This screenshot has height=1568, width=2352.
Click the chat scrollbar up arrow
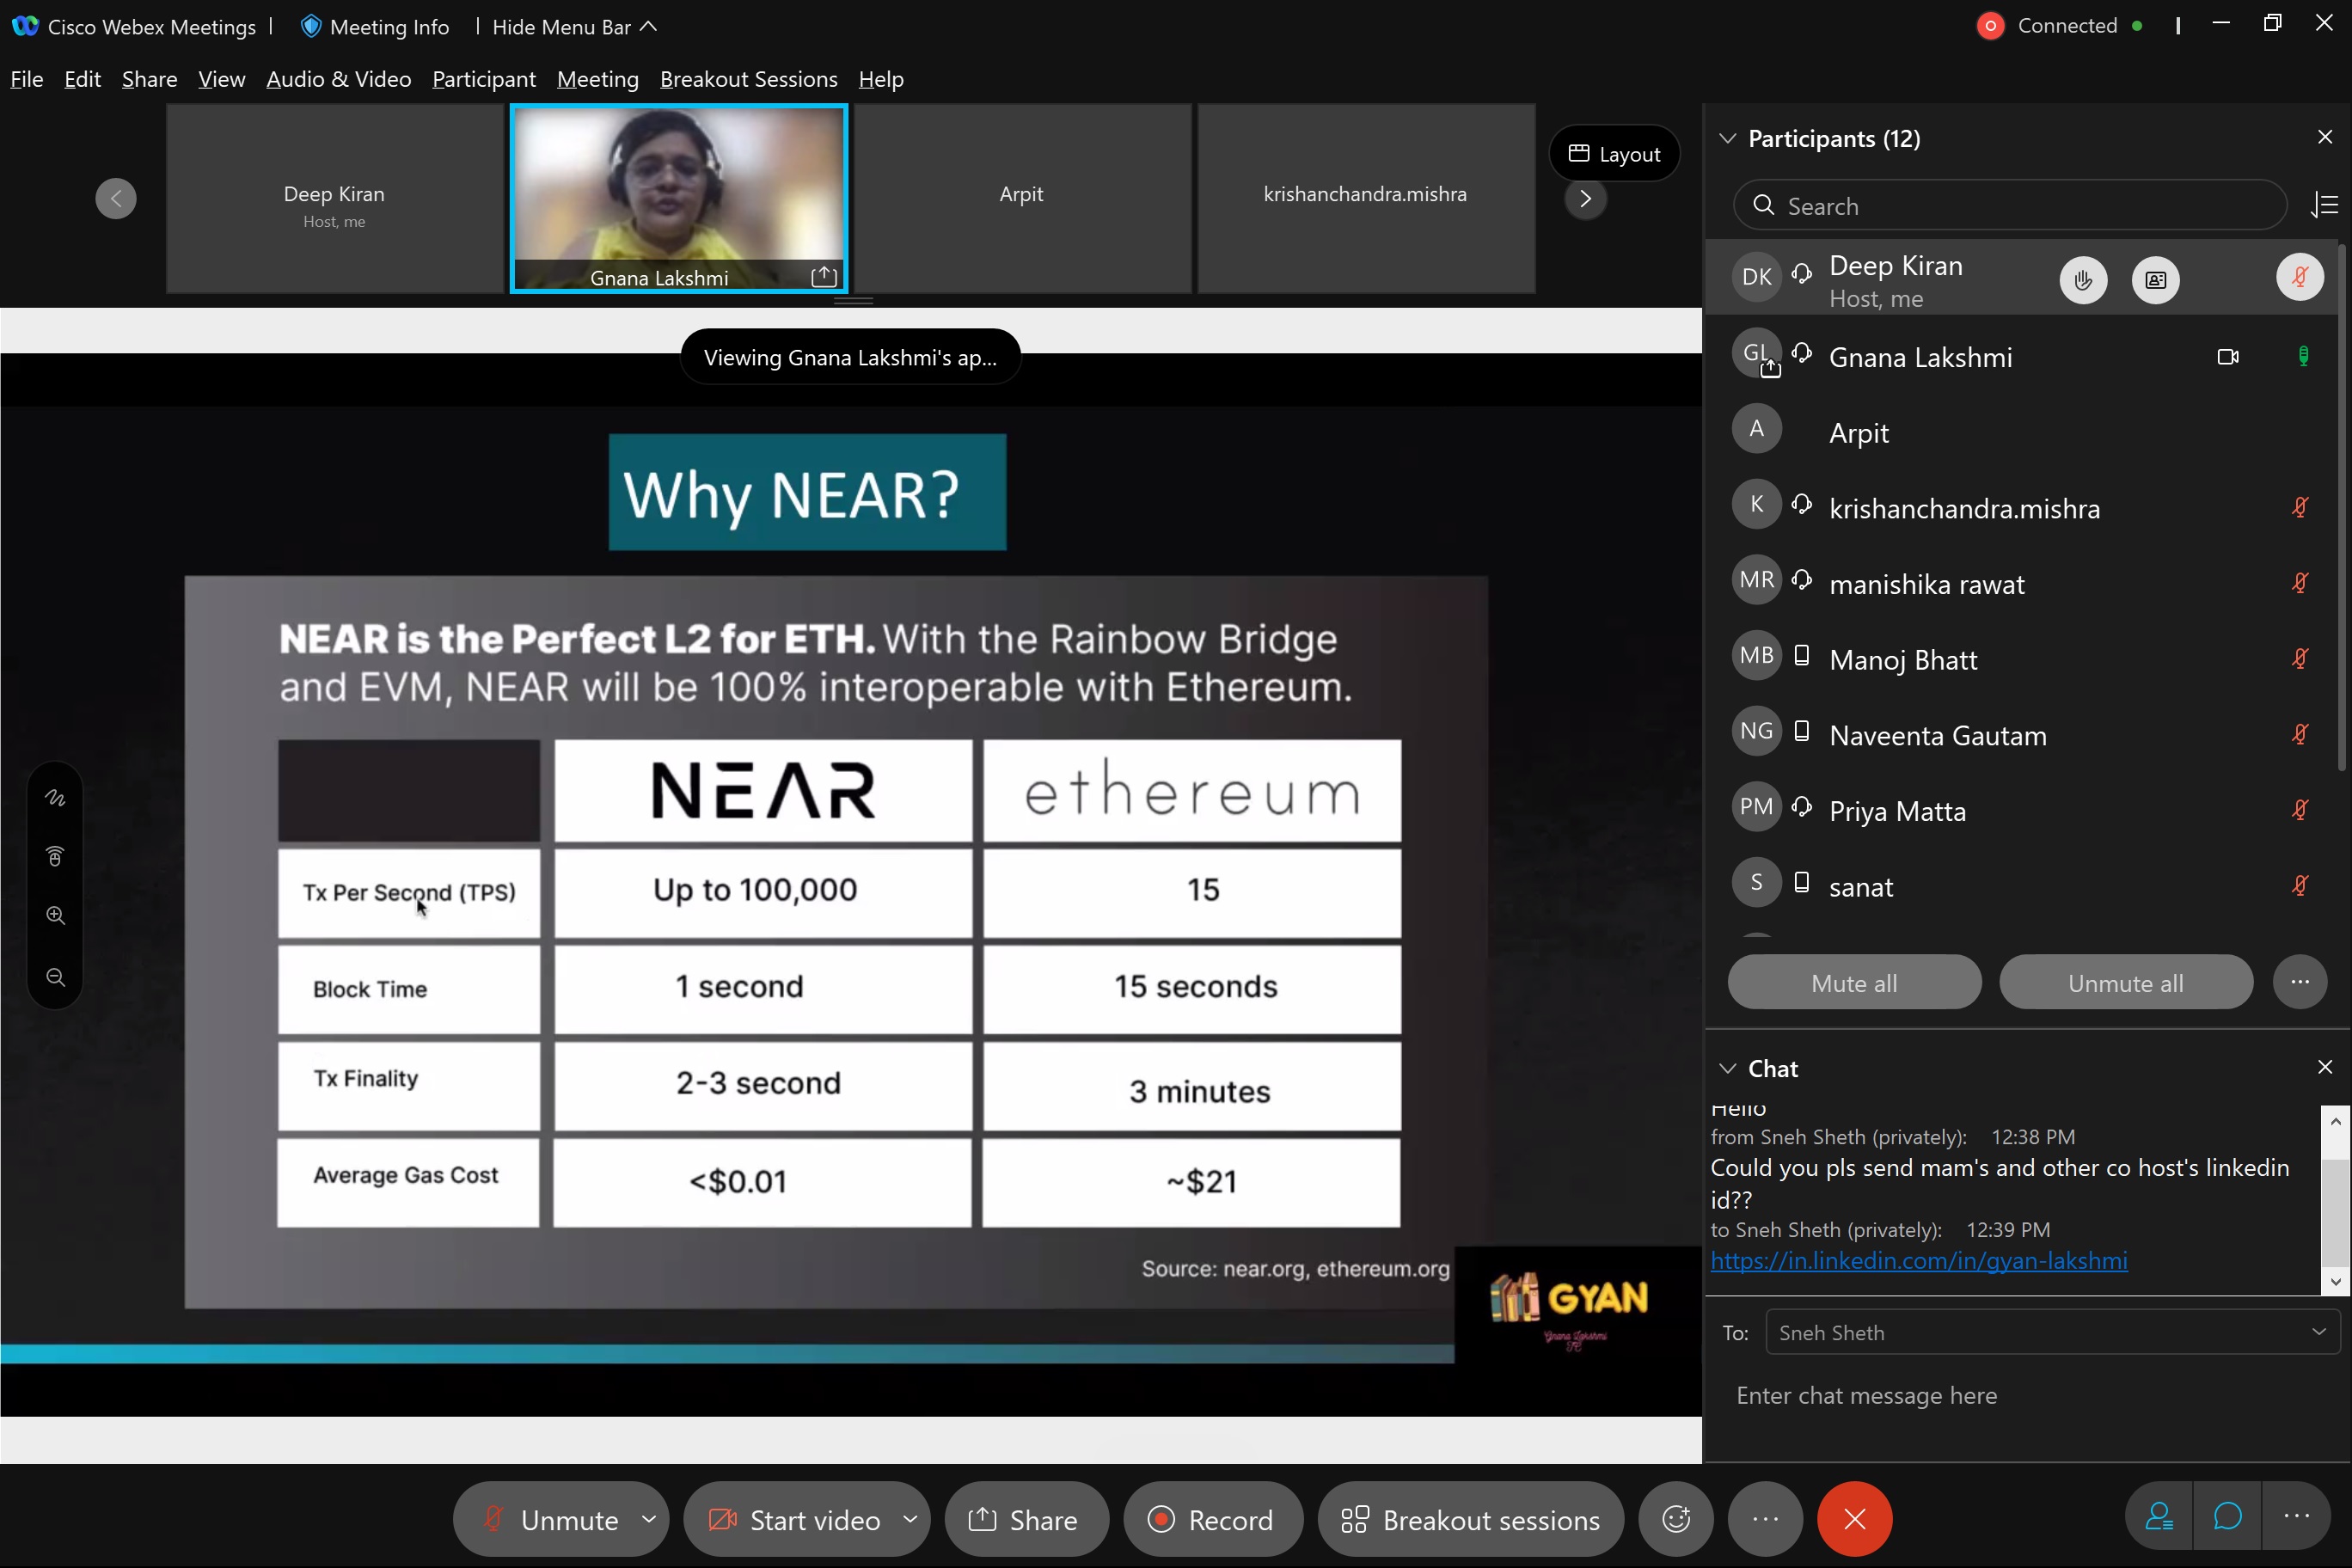2335,1120
